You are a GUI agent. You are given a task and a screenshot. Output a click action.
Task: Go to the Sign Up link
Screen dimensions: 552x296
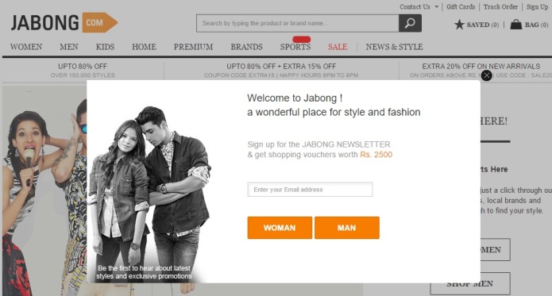coord(537,6)
